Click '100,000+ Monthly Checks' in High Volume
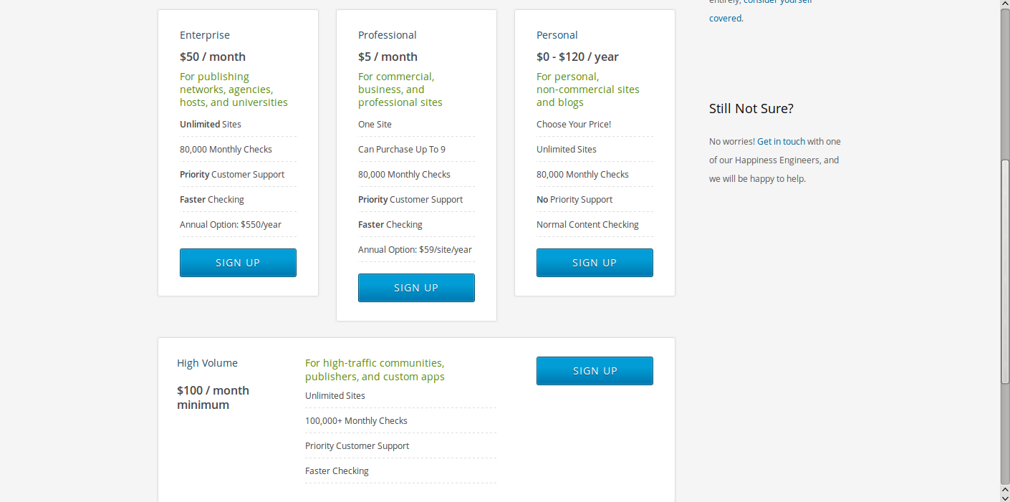The image size is (1010, 502). [356, 421]
